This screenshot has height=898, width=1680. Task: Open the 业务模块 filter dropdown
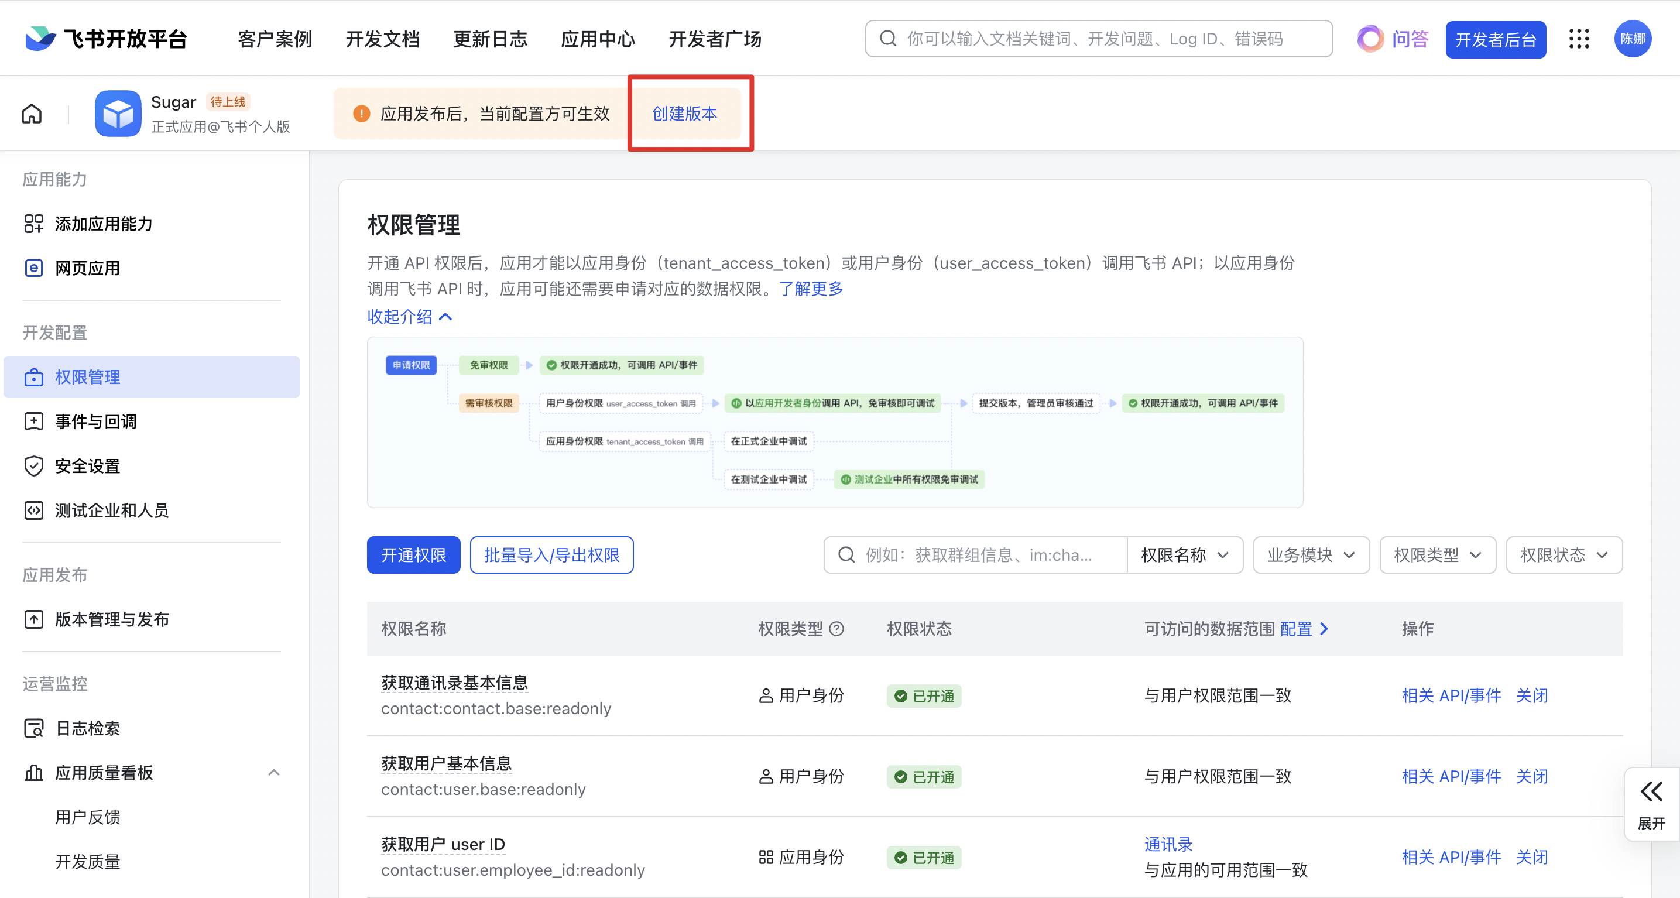click(x=1311, y=555)
